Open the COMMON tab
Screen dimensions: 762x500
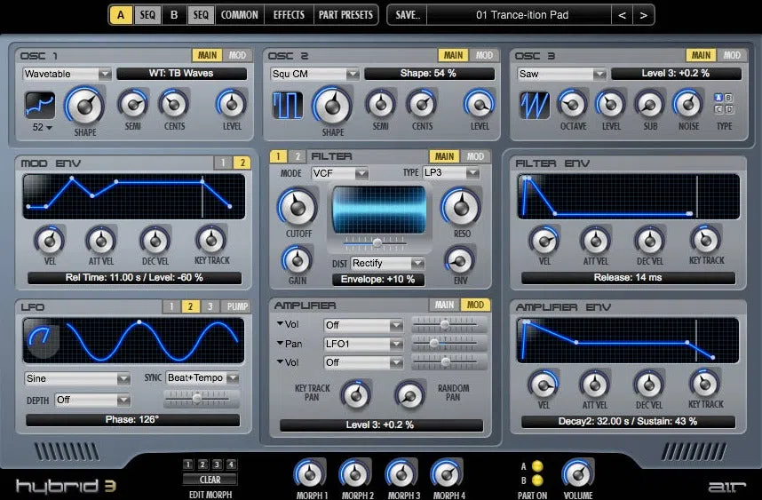tap(240, 15)
